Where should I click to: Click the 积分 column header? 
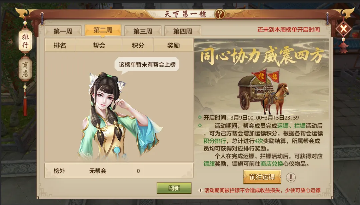click(138, 45)
